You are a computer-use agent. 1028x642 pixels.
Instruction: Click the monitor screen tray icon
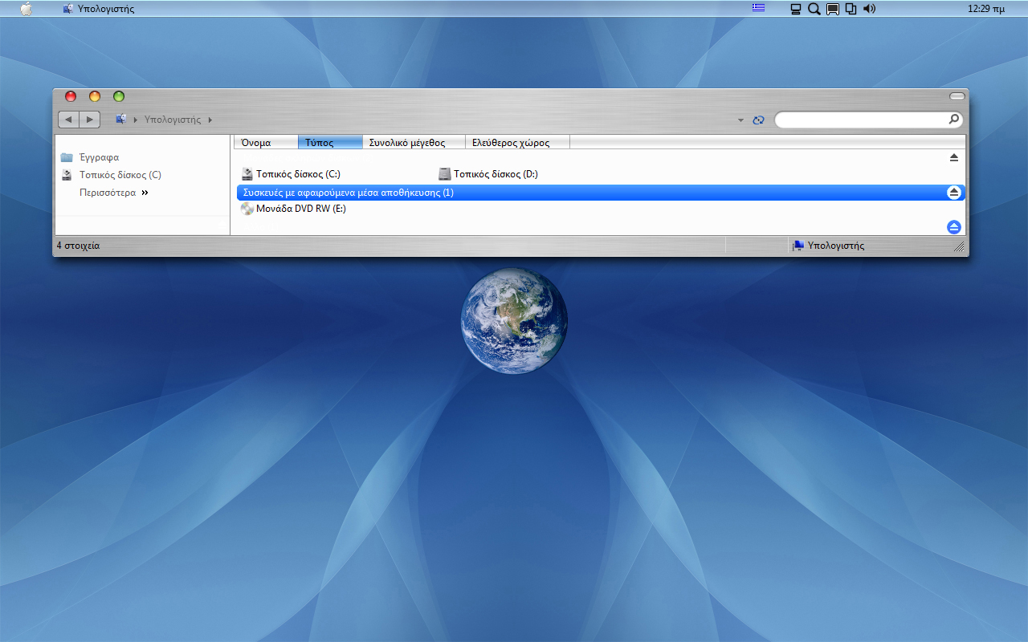(833, 9)
